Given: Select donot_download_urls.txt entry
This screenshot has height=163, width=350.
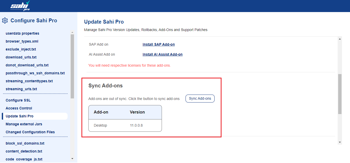Looking at the screenshot, I should [27, 65].
